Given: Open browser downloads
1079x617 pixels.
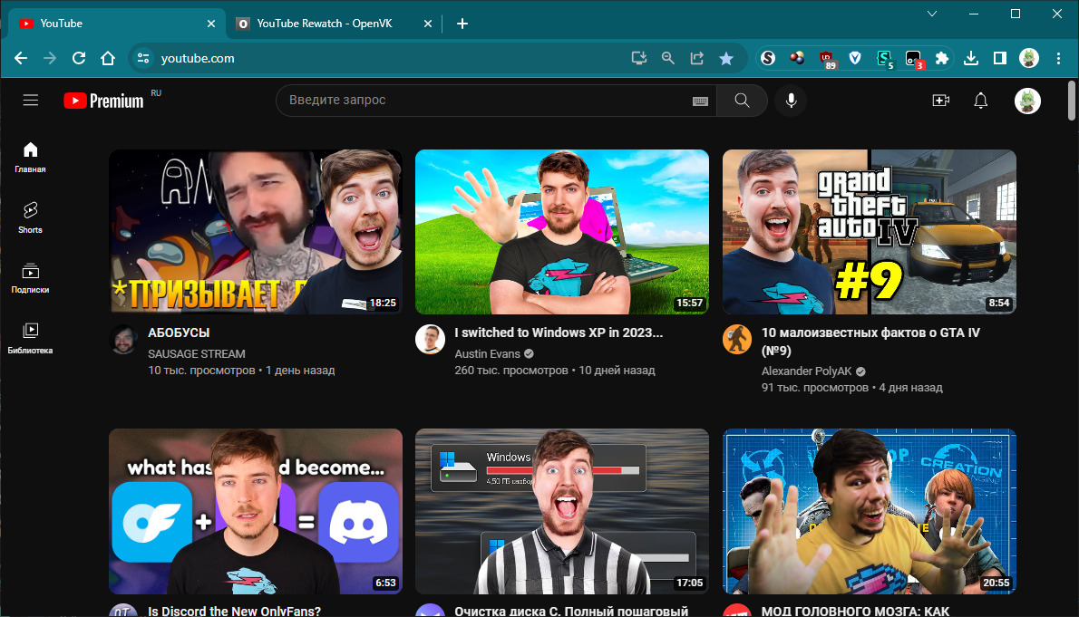Looking at the screenshot, I should pos(971,59).
